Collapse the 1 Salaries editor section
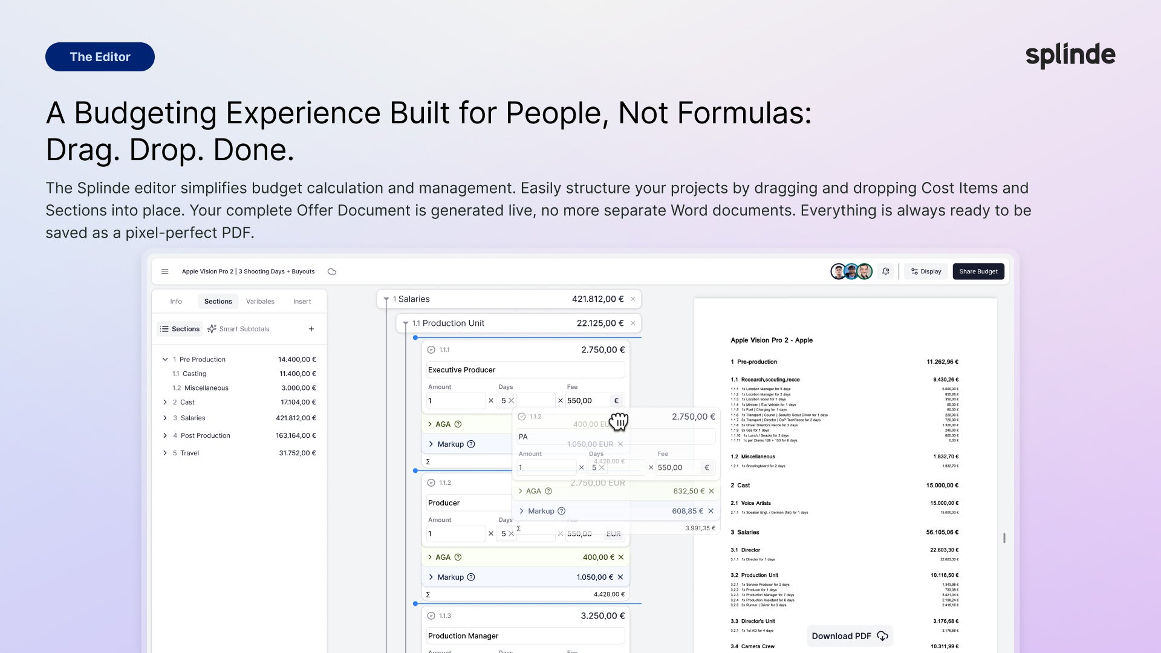1161x653 pixels. pos(386,299)
